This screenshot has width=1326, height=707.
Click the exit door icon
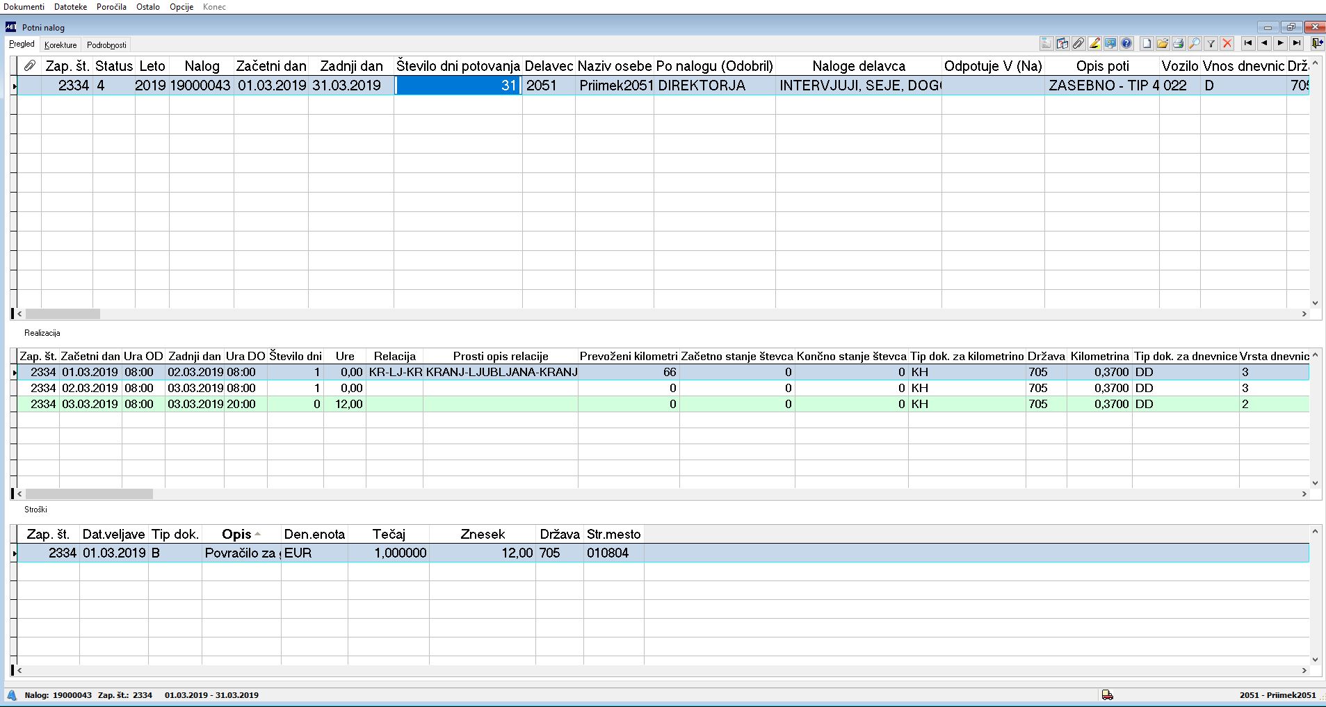point(1318,43)
